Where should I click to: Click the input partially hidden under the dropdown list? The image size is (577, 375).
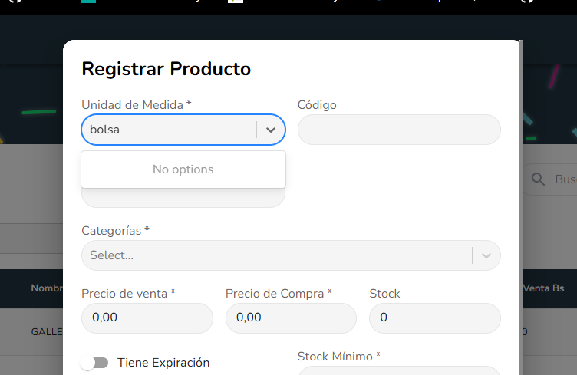(183, 198)
